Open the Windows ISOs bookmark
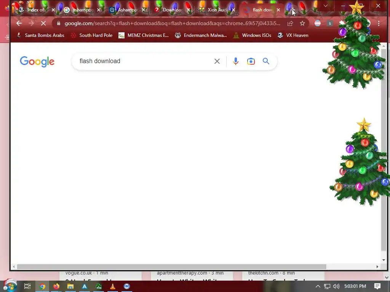Image resolution: width=390 pixels, height=292 pixels. click(x=252, y=35)
